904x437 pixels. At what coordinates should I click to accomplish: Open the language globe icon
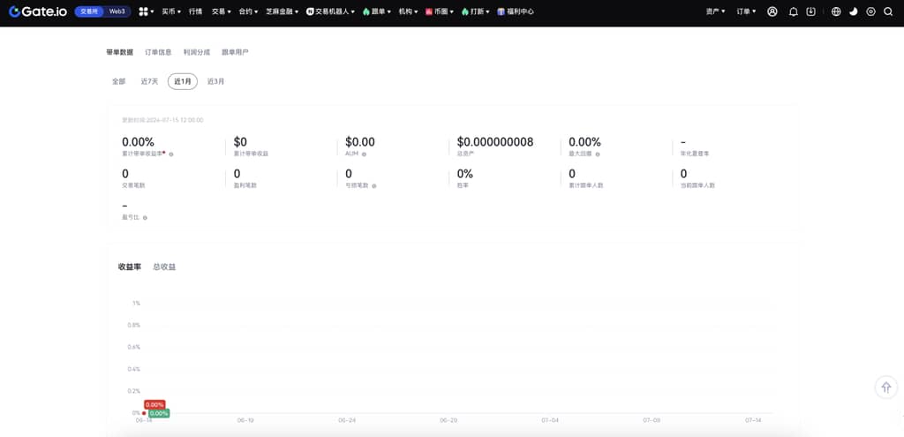[836, 11]
